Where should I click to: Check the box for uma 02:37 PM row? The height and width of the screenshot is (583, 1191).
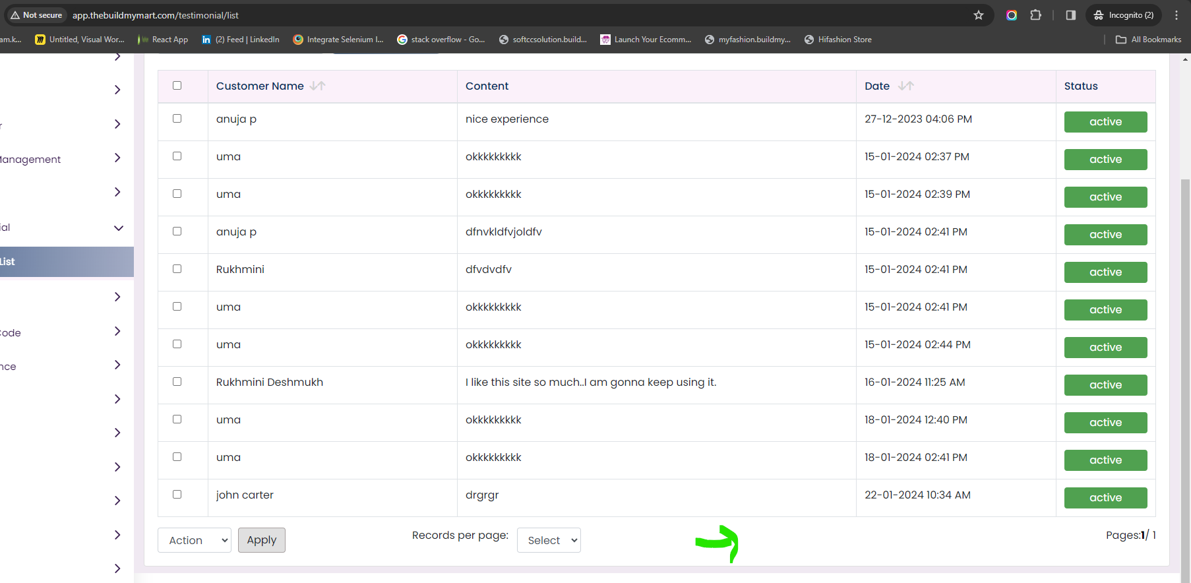point(177,156)
